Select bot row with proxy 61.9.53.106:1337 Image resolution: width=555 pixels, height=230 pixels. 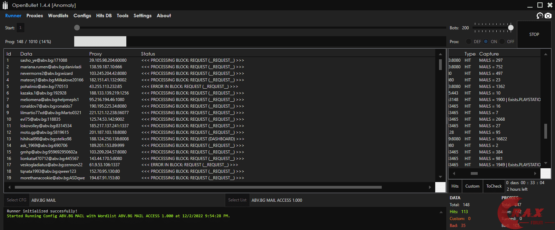coord(220,165)
